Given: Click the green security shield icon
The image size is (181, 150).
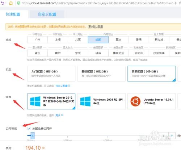Looking at the screenshot, I should (18, 3).
